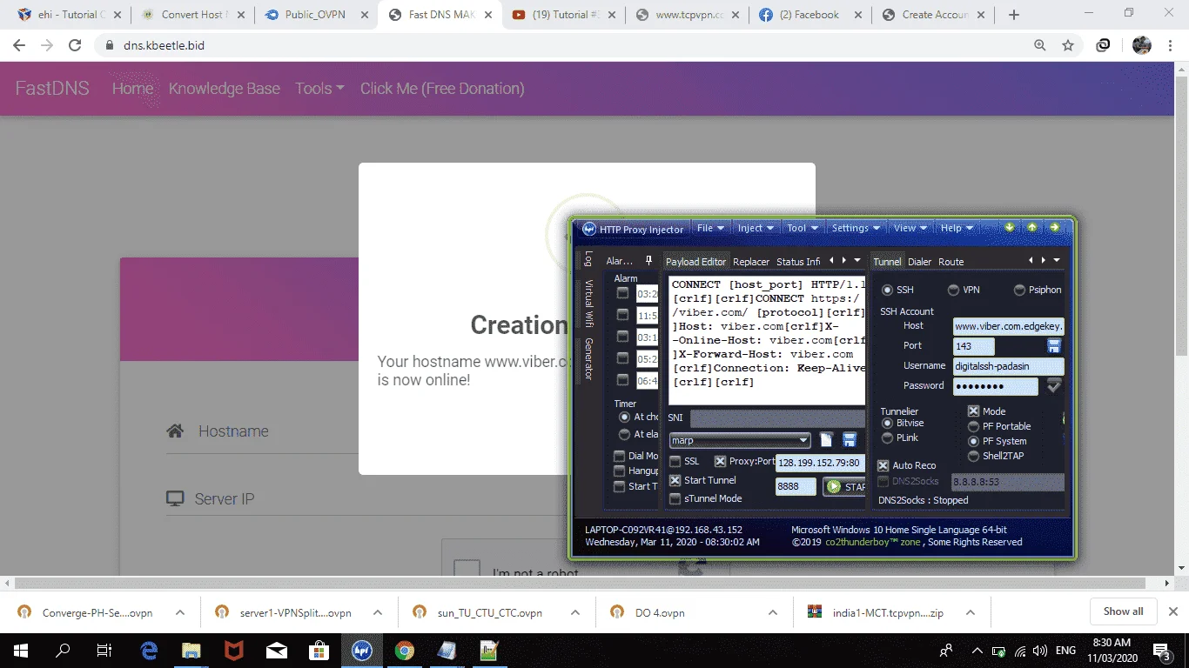Switch to the Replacer tab
The width and height of the screenshot is (1189, 668).
pos(751,262)
